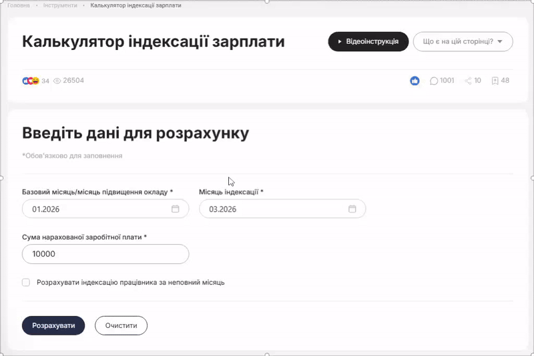Viewport: 534px width, 356px height.
Task: Open calendar icon in base month field
Action: click(176, 209)
